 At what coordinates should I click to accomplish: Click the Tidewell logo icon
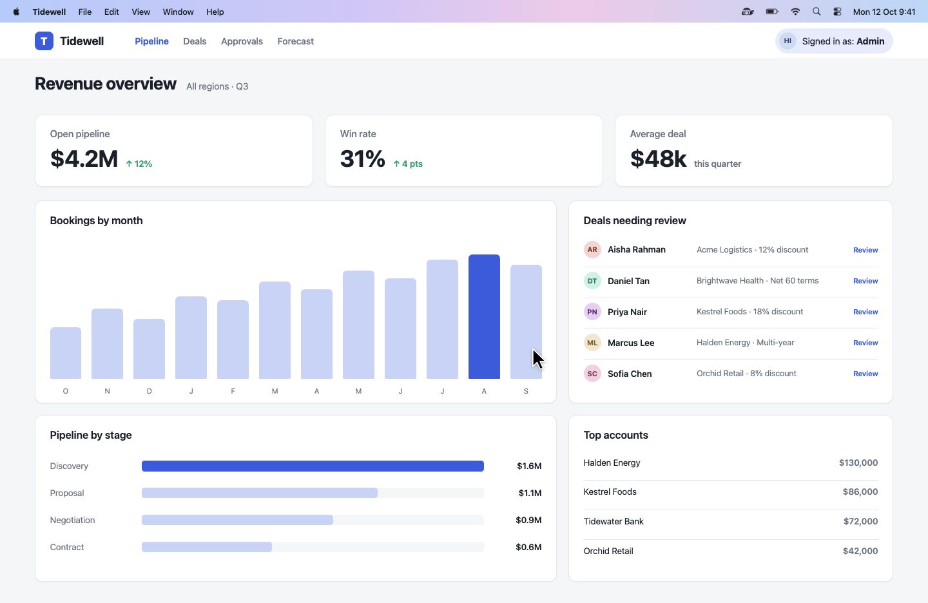44,41
